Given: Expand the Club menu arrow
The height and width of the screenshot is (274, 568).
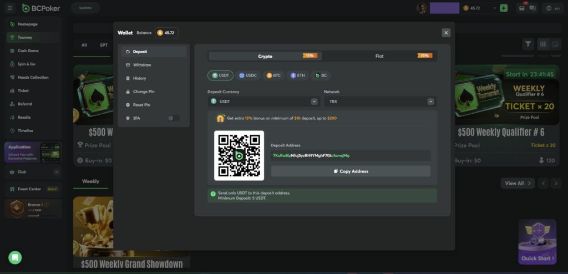Looking at the screenshot, I should click(x=57, y=172).
